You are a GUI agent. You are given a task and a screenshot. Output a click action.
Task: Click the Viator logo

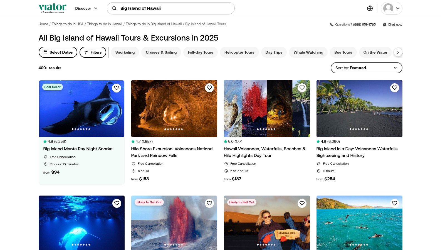(53, 8)
